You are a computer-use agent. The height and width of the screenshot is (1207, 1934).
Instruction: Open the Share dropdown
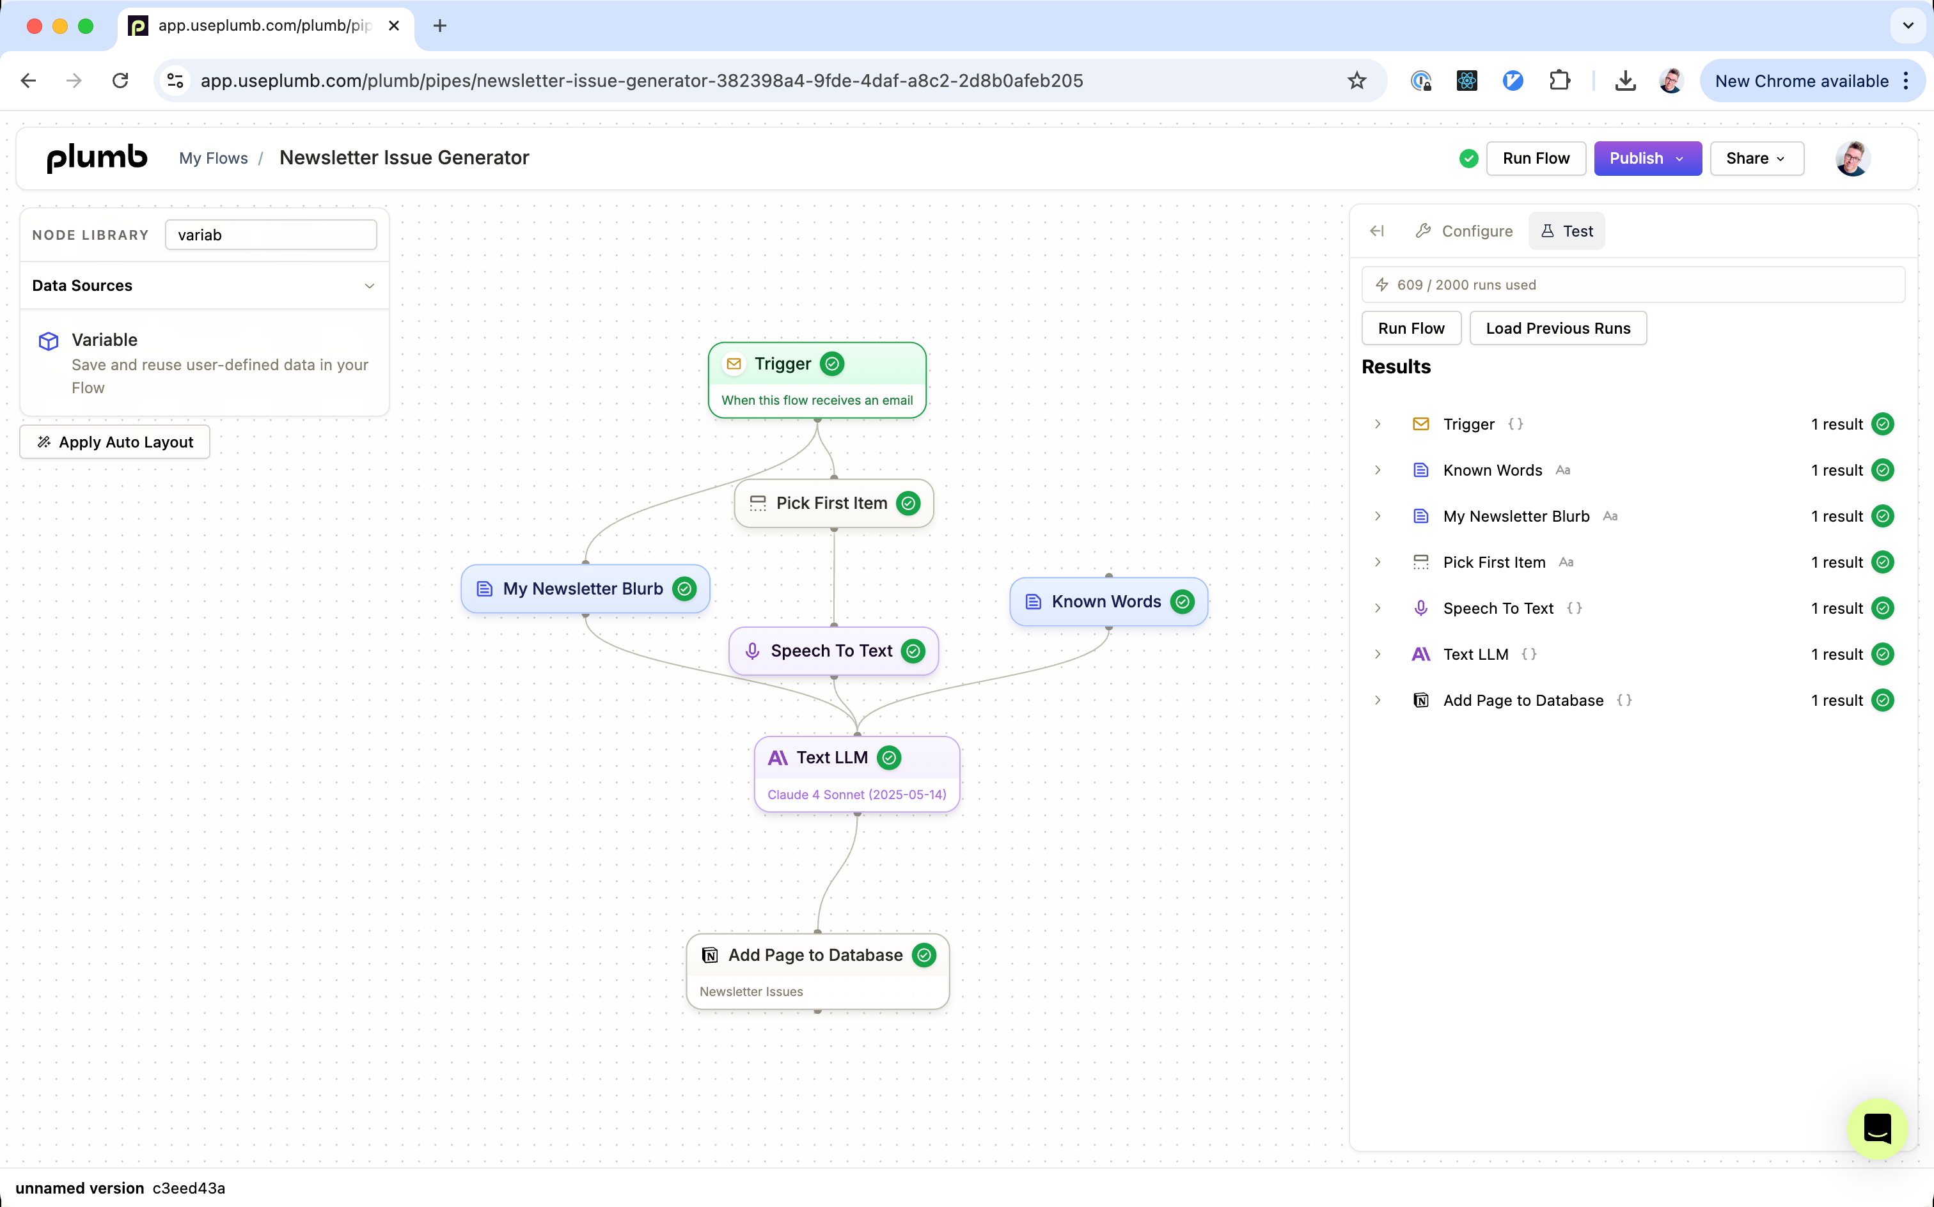[x=1756, y=158]
